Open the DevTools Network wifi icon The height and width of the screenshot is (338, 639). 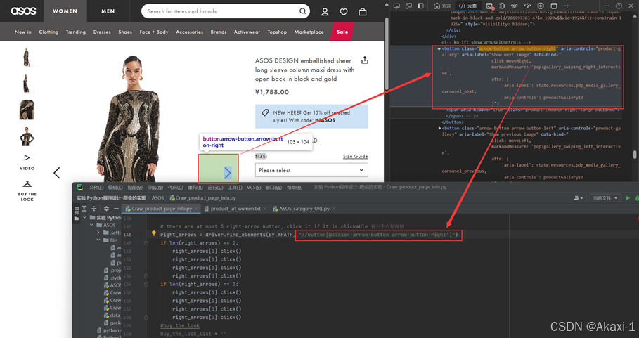click(515, 6)
